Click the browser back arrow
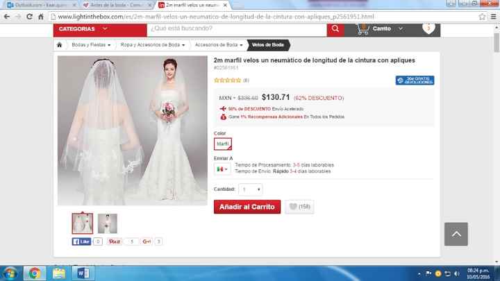500x281 pixels. 7,17
